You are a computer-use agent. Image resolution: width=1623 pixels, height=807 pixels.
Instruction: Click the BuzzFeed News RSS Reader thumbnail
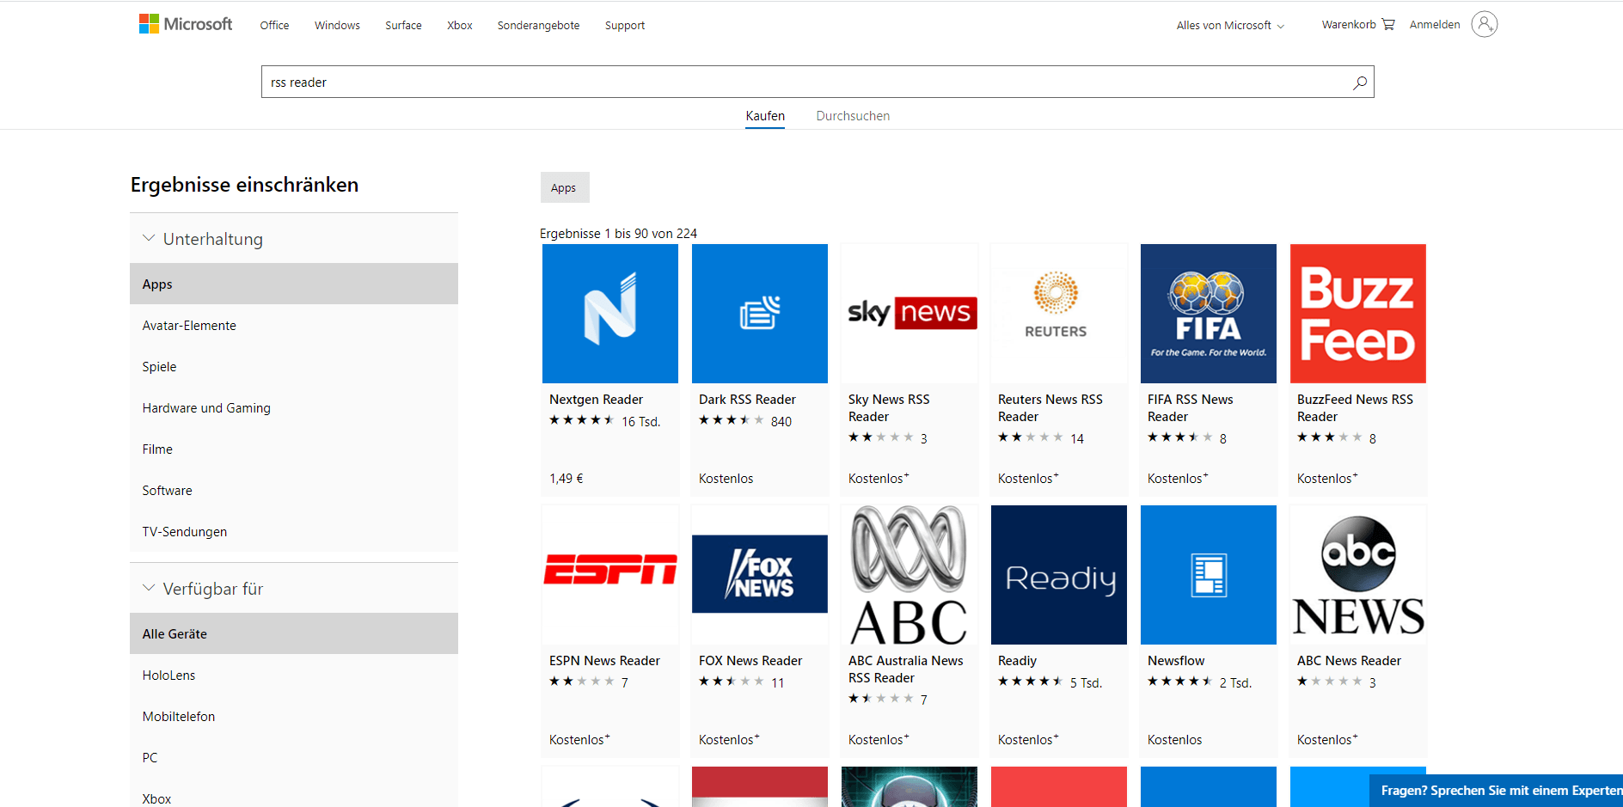click(x=1357, y=314)
